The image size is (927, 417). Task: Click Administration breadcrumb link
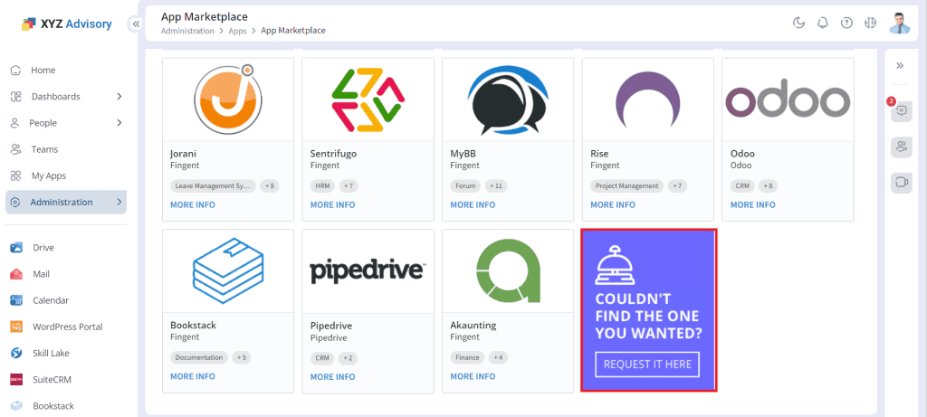pos(187,31)
